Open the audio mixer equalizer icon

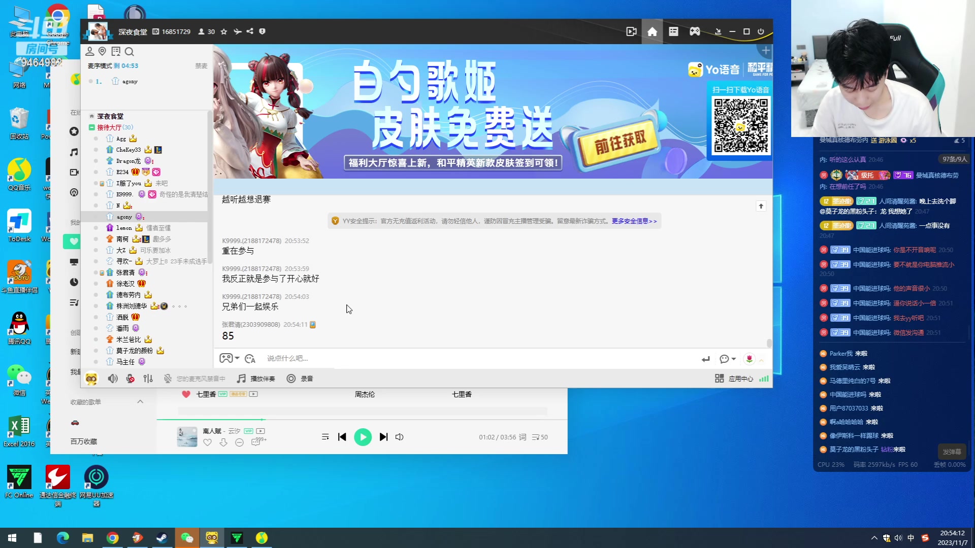148,379
